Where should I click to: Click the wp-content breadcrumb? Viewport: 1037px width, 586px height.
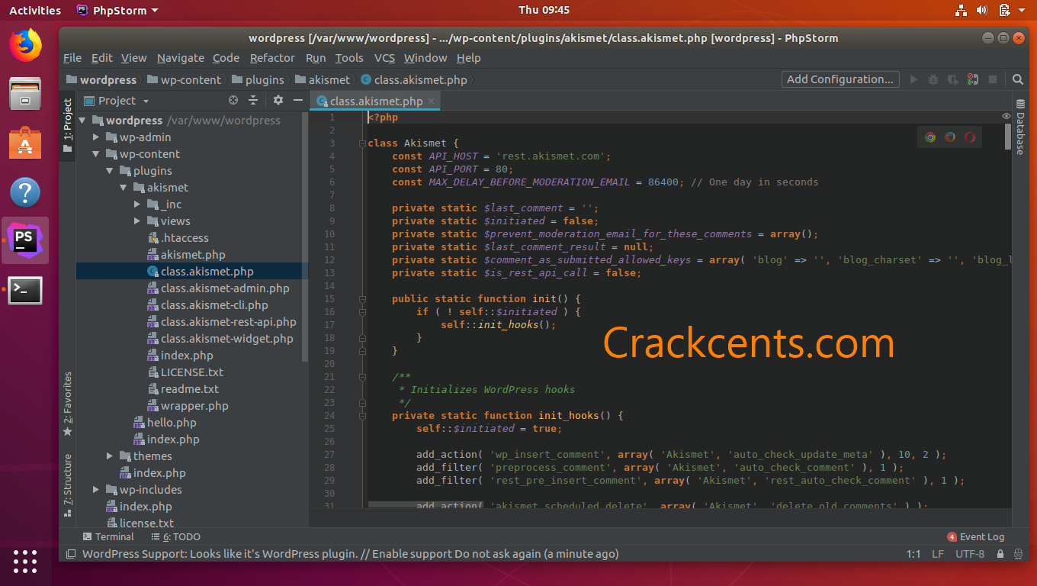point(184,79)
